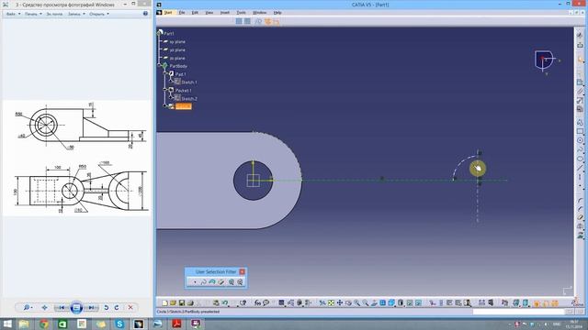This screenshot has height=330, width=588.
Task: Open the Start menu in CATIA
Action: (x=168, y=13)
